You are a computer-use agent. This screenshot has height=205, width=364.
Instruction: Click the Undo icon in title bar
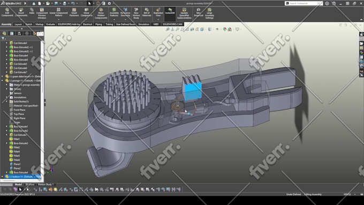coord(73,3)
